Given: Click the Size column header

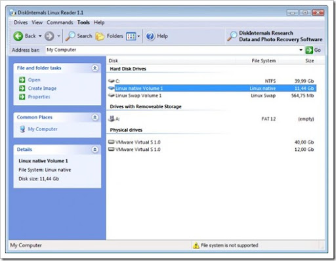Looking at the screenshot, I should [x=310, y=61].
